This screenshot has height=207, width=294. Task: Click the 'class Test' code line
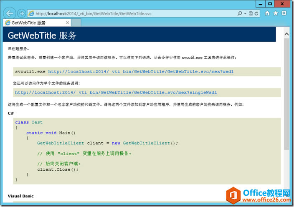coord(29,122)
